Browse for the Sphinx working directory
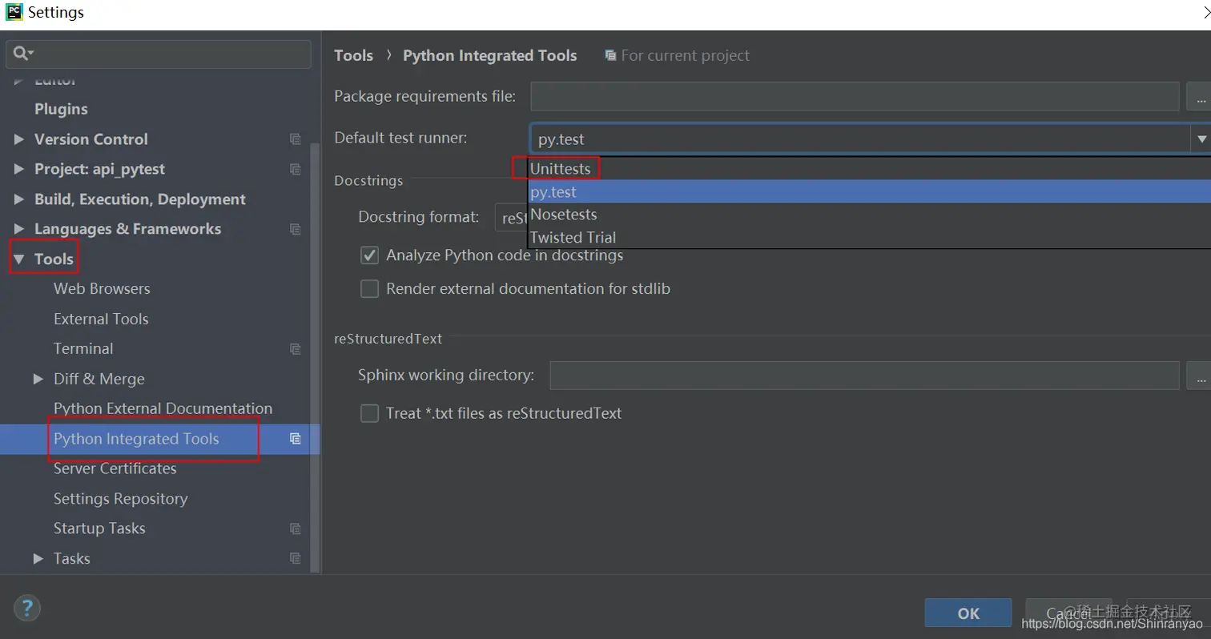This screenshot has height=639, width=1211. point(1199,375)
